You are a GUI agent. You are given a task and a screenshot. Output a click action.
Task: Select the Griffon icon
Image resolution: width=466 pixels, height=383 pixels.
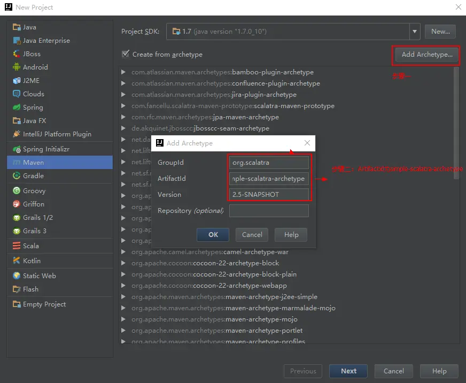(x=17, y=204)
